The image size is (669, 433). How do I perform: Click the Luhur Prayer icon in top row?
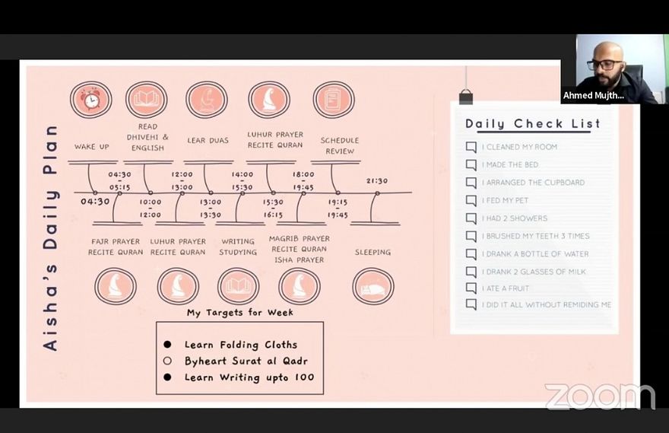(x=269, y=100)
